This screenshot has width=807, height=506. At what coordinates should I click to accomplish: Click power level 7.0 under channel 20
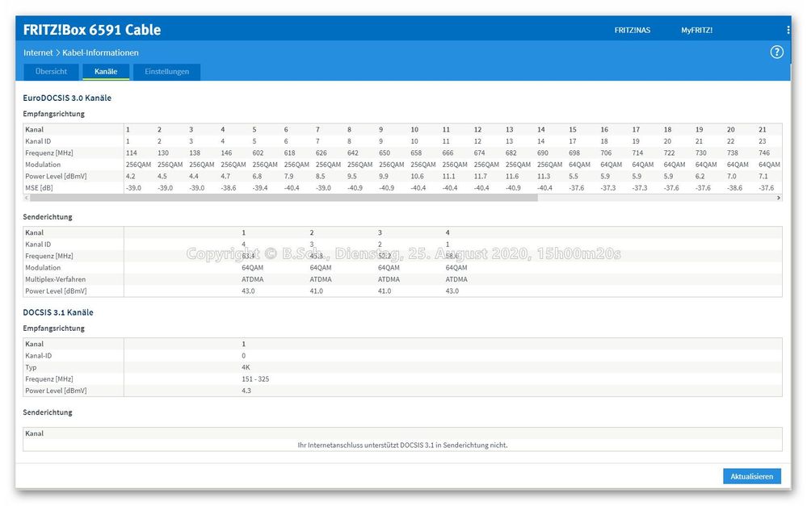(732, 176)
